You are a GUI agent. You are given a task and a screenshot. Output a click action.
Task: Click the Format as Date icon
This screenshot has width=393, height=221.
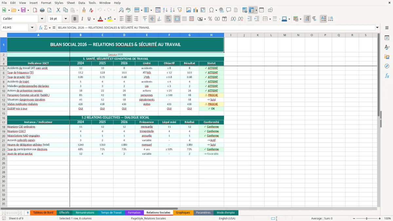(224, 19)
